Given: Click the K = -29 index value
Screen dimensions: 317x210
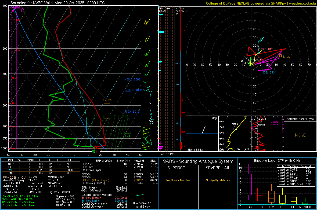Looking at the screenshot, I should [x=33, y=177].
